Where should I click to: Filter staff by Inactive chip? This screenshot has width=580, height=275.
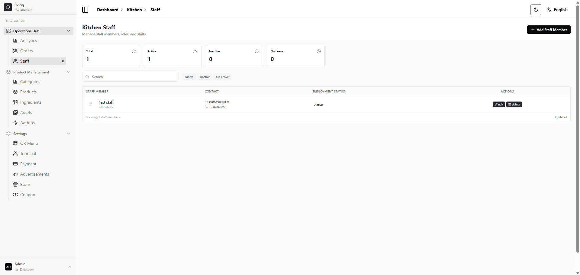tap(205, 77)
